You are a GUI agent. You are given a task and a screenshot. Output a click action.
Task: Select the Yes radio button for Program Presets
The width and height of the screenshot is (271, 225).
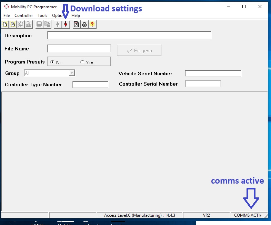[x=82, y=62]
